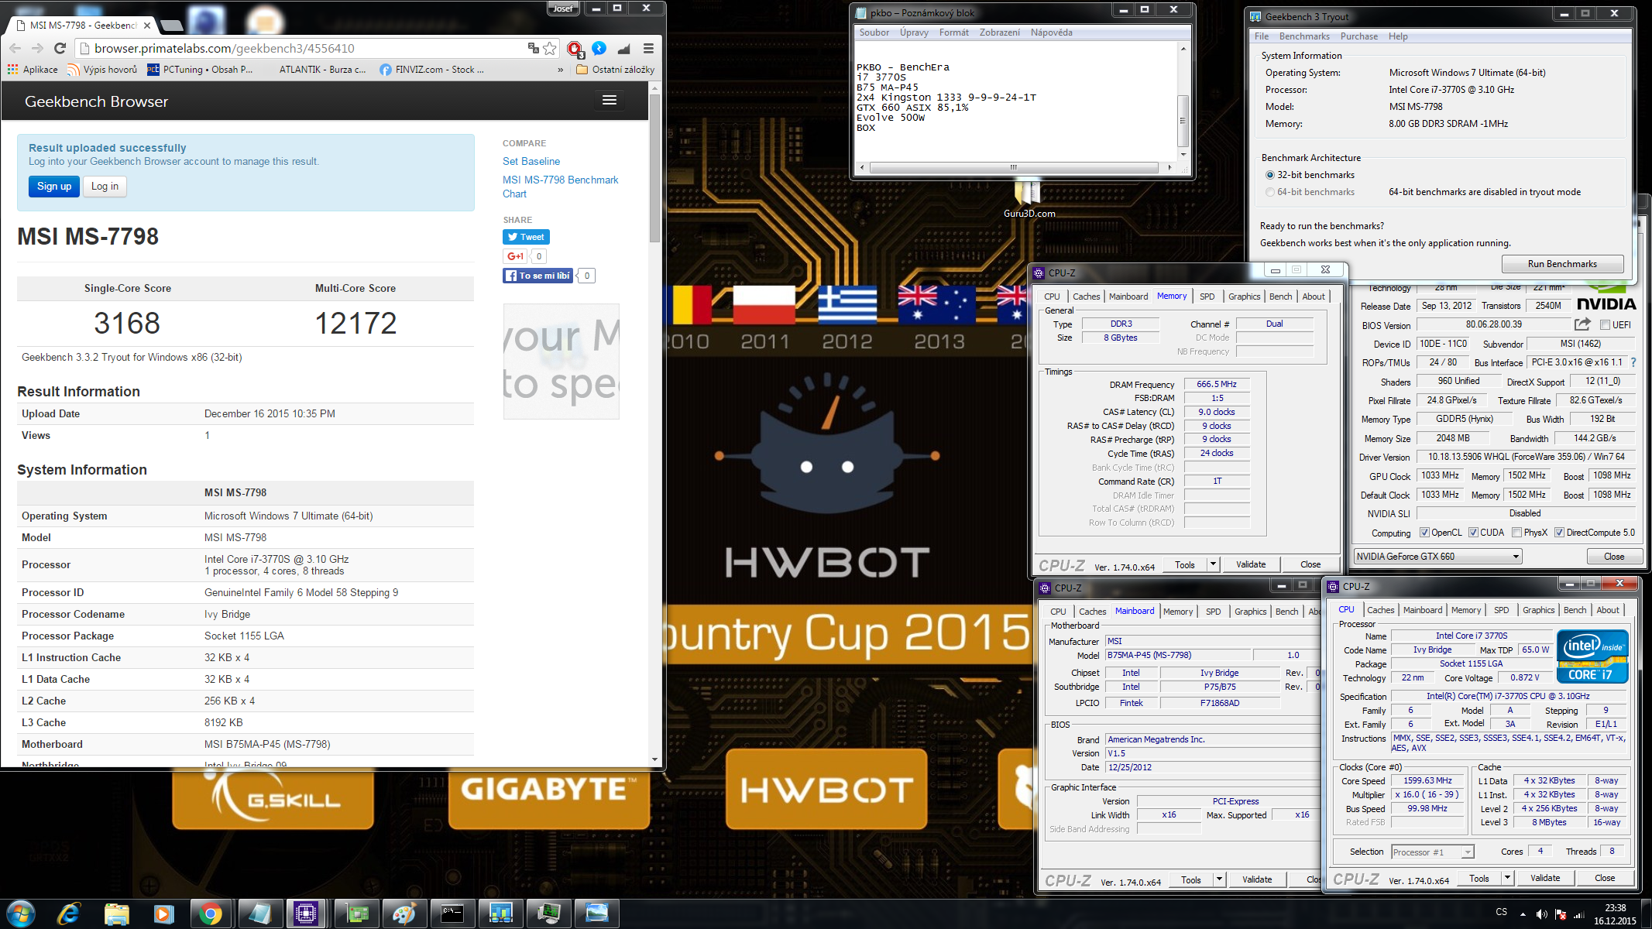
Task: Click the Notepad vertical scrollbar thumb
Action: [x=1183, y=120]
